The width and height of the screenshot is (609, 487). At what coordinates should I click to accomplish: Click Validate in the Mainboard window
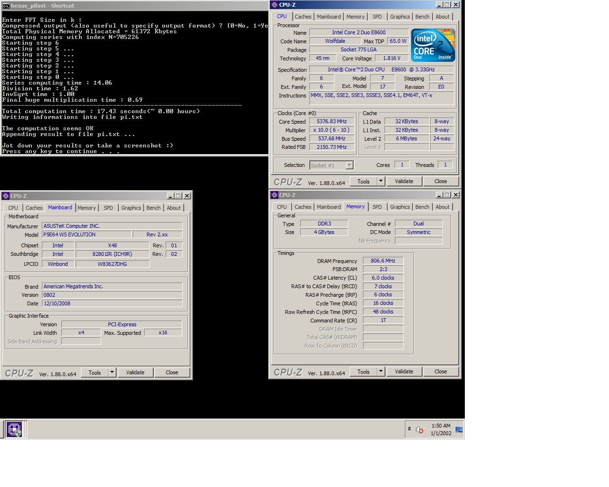[135, 372]
